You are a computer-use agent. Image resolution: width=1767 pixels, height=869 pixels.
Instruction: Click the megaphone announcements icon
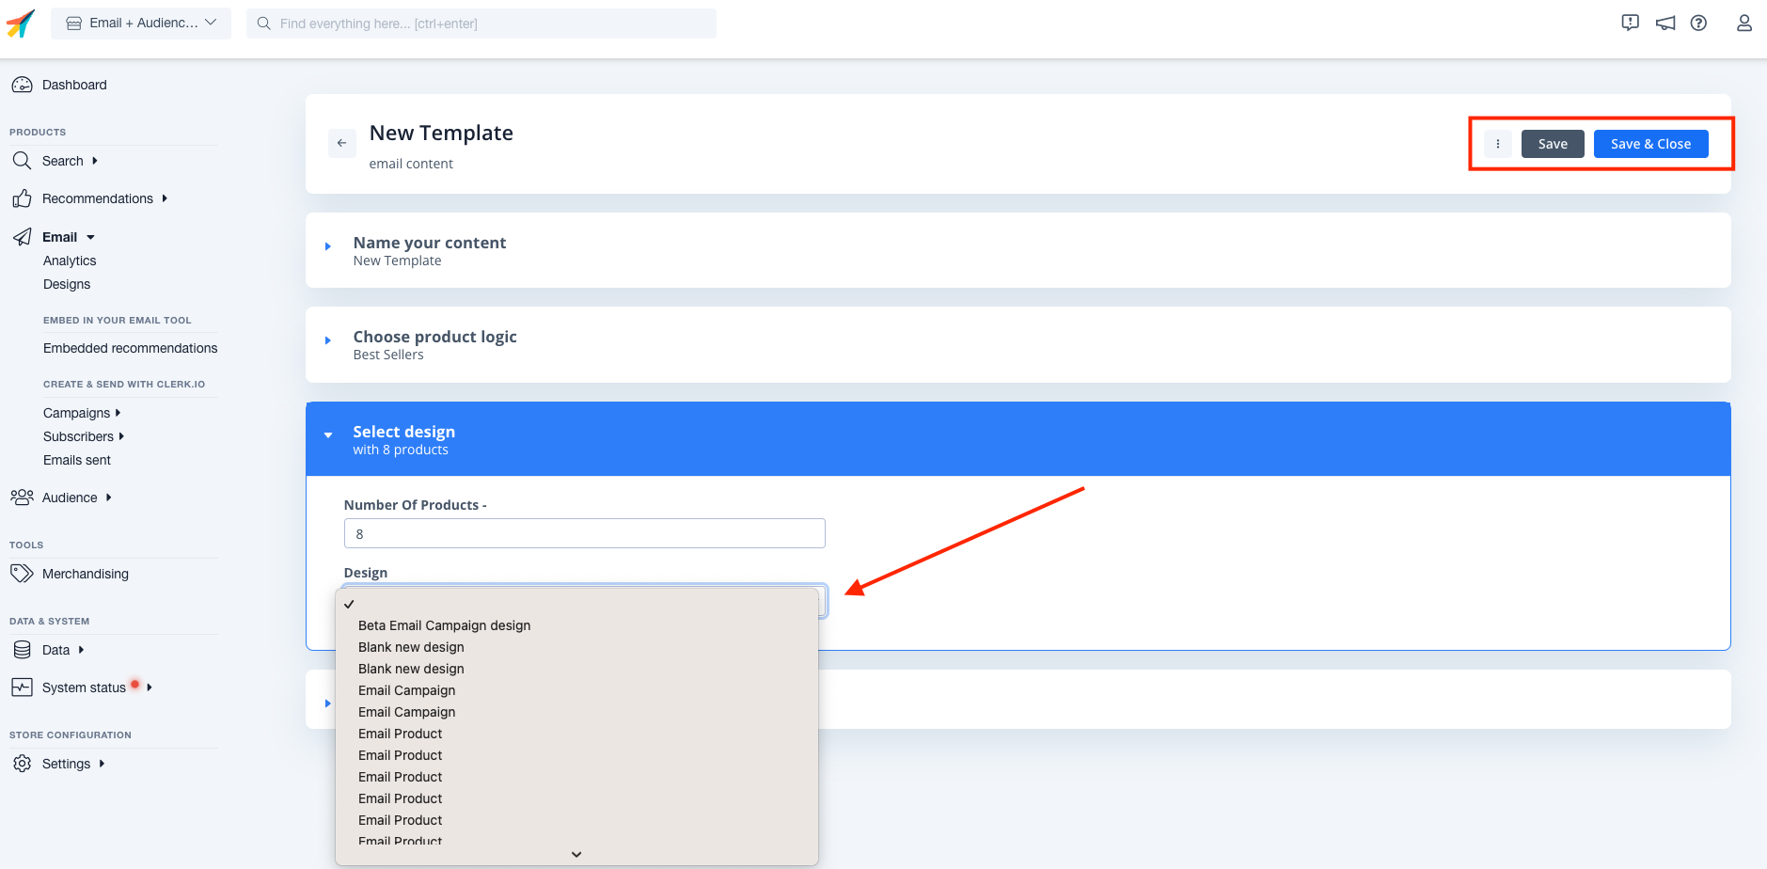(1664, 24)
